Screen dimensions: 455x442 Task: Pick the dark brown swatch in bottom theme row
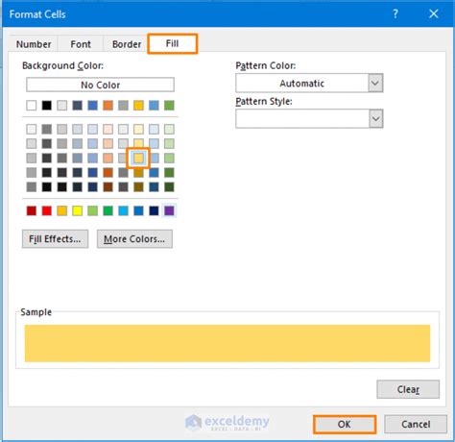pyautogui.click(x=108, y=187)
